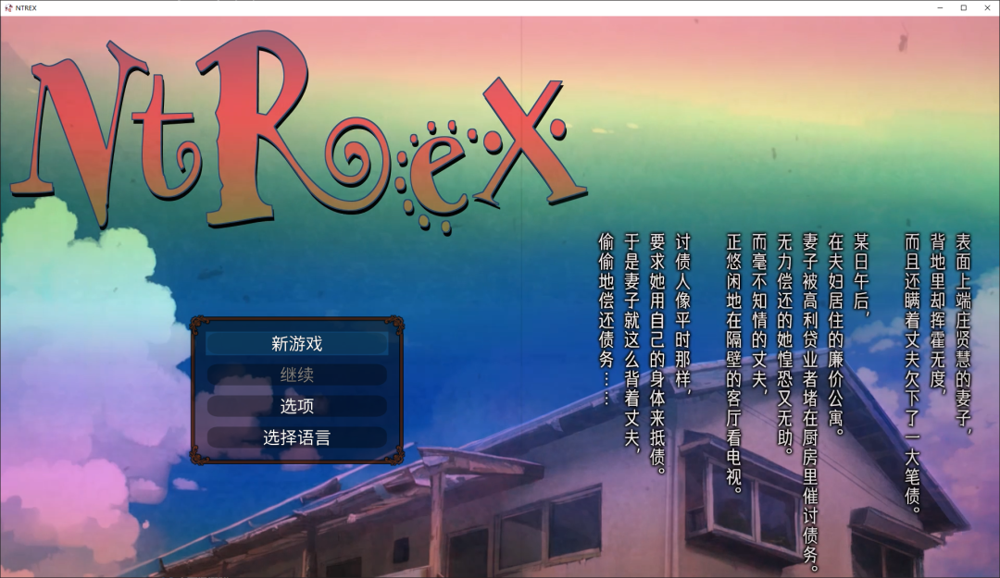The height and width of the screenshot is (578, 1000).
Task: Select the greyed-out 继续 continue option
Action: coord(296,375)
